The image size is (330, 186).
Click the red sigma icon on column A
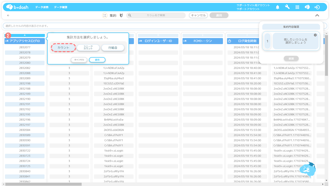(8, 35)
